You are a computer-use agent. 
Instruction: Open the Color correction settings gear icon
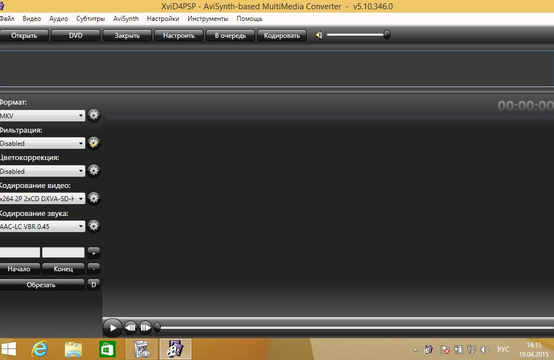[x=94, y=171]
